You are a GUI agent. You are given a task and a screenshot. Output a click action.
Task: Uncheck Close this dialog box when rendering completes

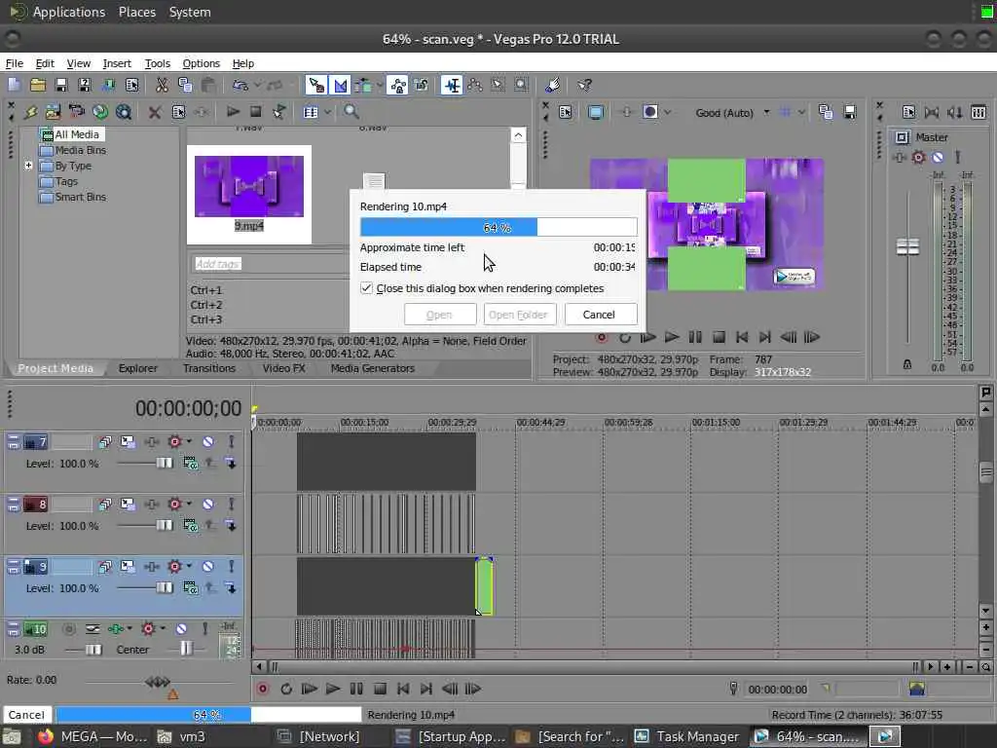(x=367, y=288)
